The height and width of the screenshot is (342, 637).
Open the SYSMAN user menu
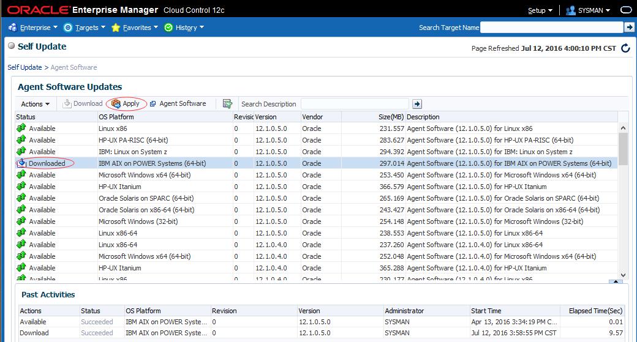pos(594,10)
